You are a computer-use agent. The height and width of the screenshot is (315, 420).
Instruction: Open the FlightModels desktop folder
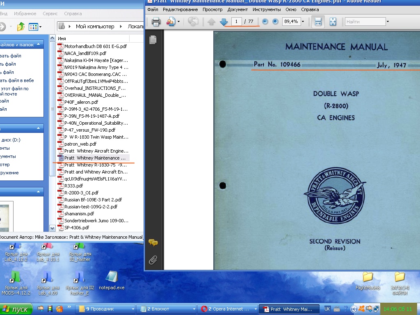(x=368, y=281)
